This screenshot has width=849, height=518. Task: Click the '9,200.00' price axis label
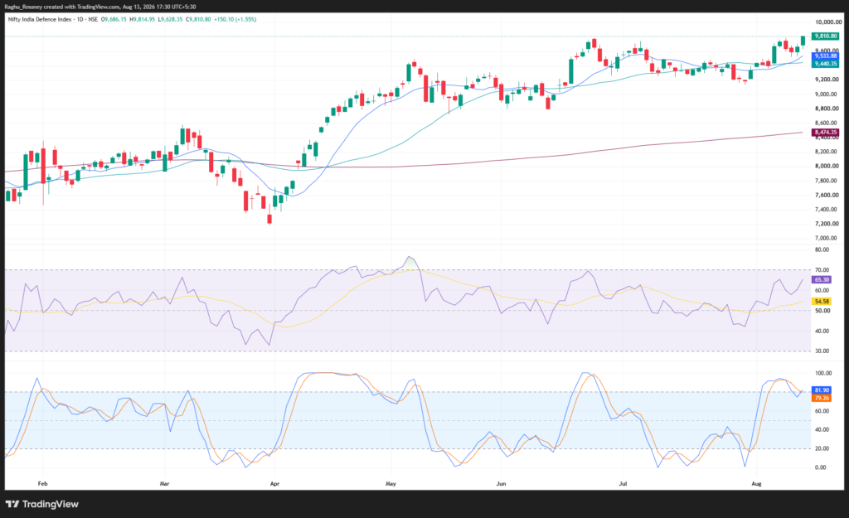[827, 80]
